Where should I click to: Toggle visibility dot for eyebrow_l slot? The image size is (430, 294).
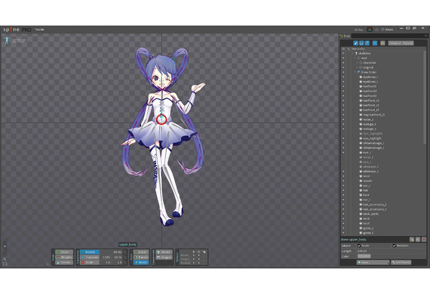tap(343, 81)
